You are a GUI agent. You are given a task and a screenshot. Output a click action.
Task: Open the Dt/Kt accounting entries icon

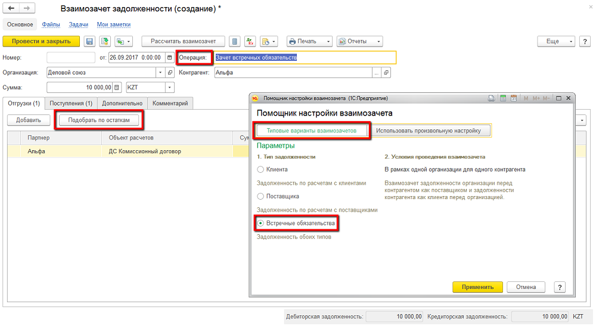(x=250, y=42)
